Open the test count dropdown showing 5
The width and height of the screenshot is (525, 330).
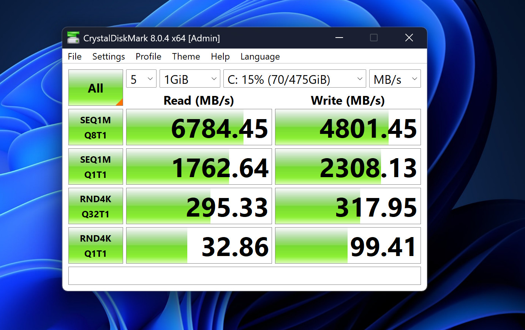point(141,79)
